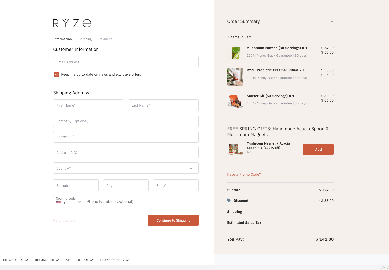Focus the City field
Viewport: 389px width, 270px height.
pos(126,185)
